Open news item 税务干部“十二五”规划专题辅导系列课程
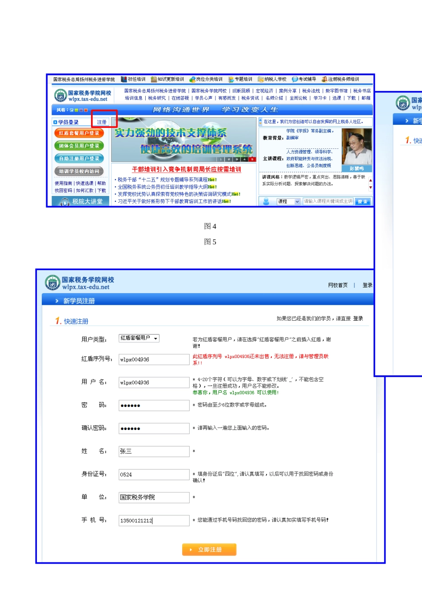 163,180
